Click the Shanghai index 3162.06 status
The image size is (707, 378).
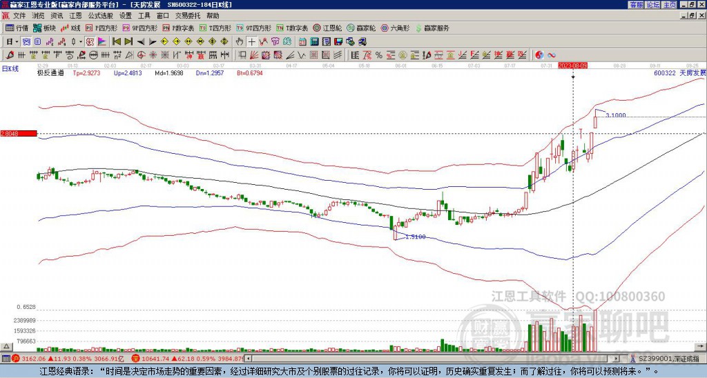68,359
